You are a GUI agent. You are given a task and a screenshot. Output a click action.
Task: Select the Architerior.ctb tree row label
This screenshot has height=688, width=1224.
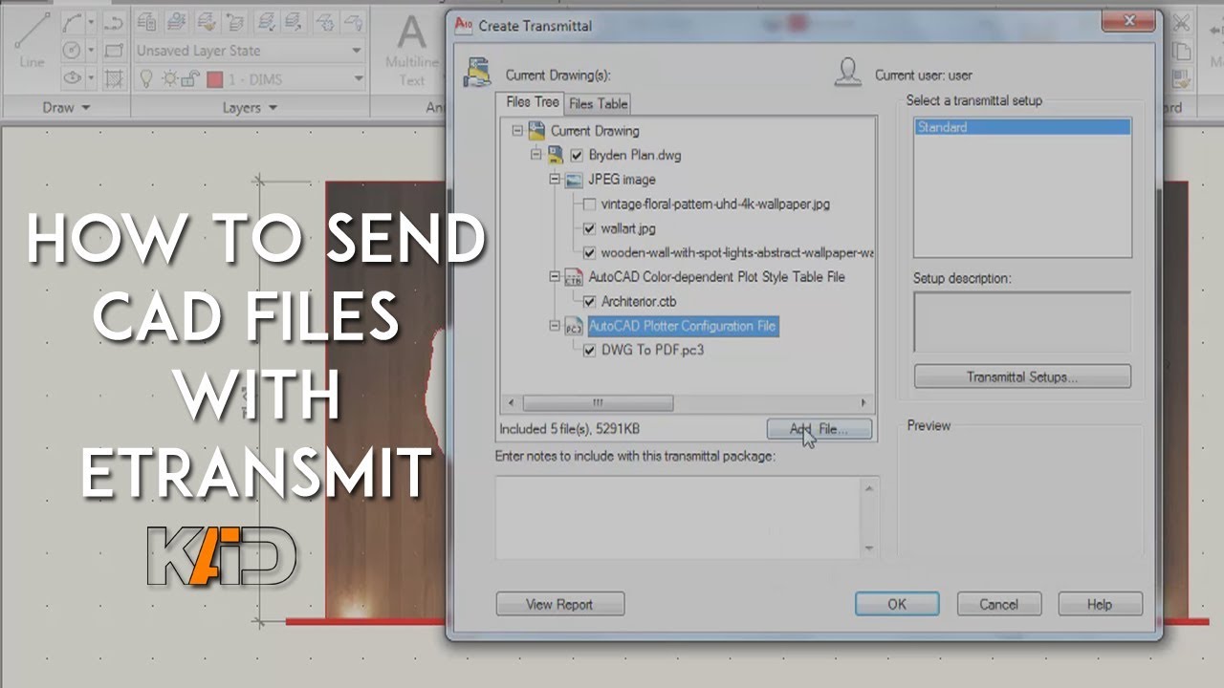(640, 302)
